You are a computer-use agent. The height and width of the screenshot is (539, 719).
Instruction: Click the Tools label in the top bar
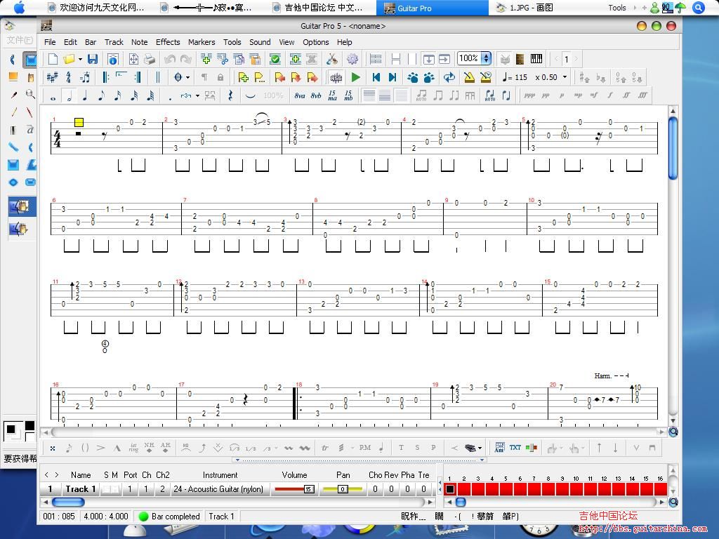(x=616, y=8)
